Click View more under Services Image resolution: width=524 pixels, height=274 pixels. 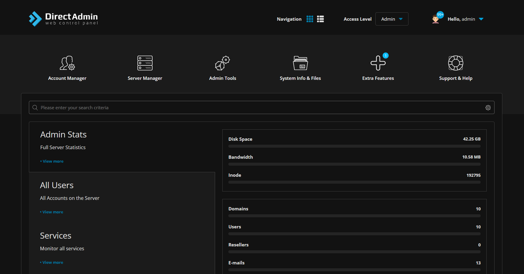[53, 262]
